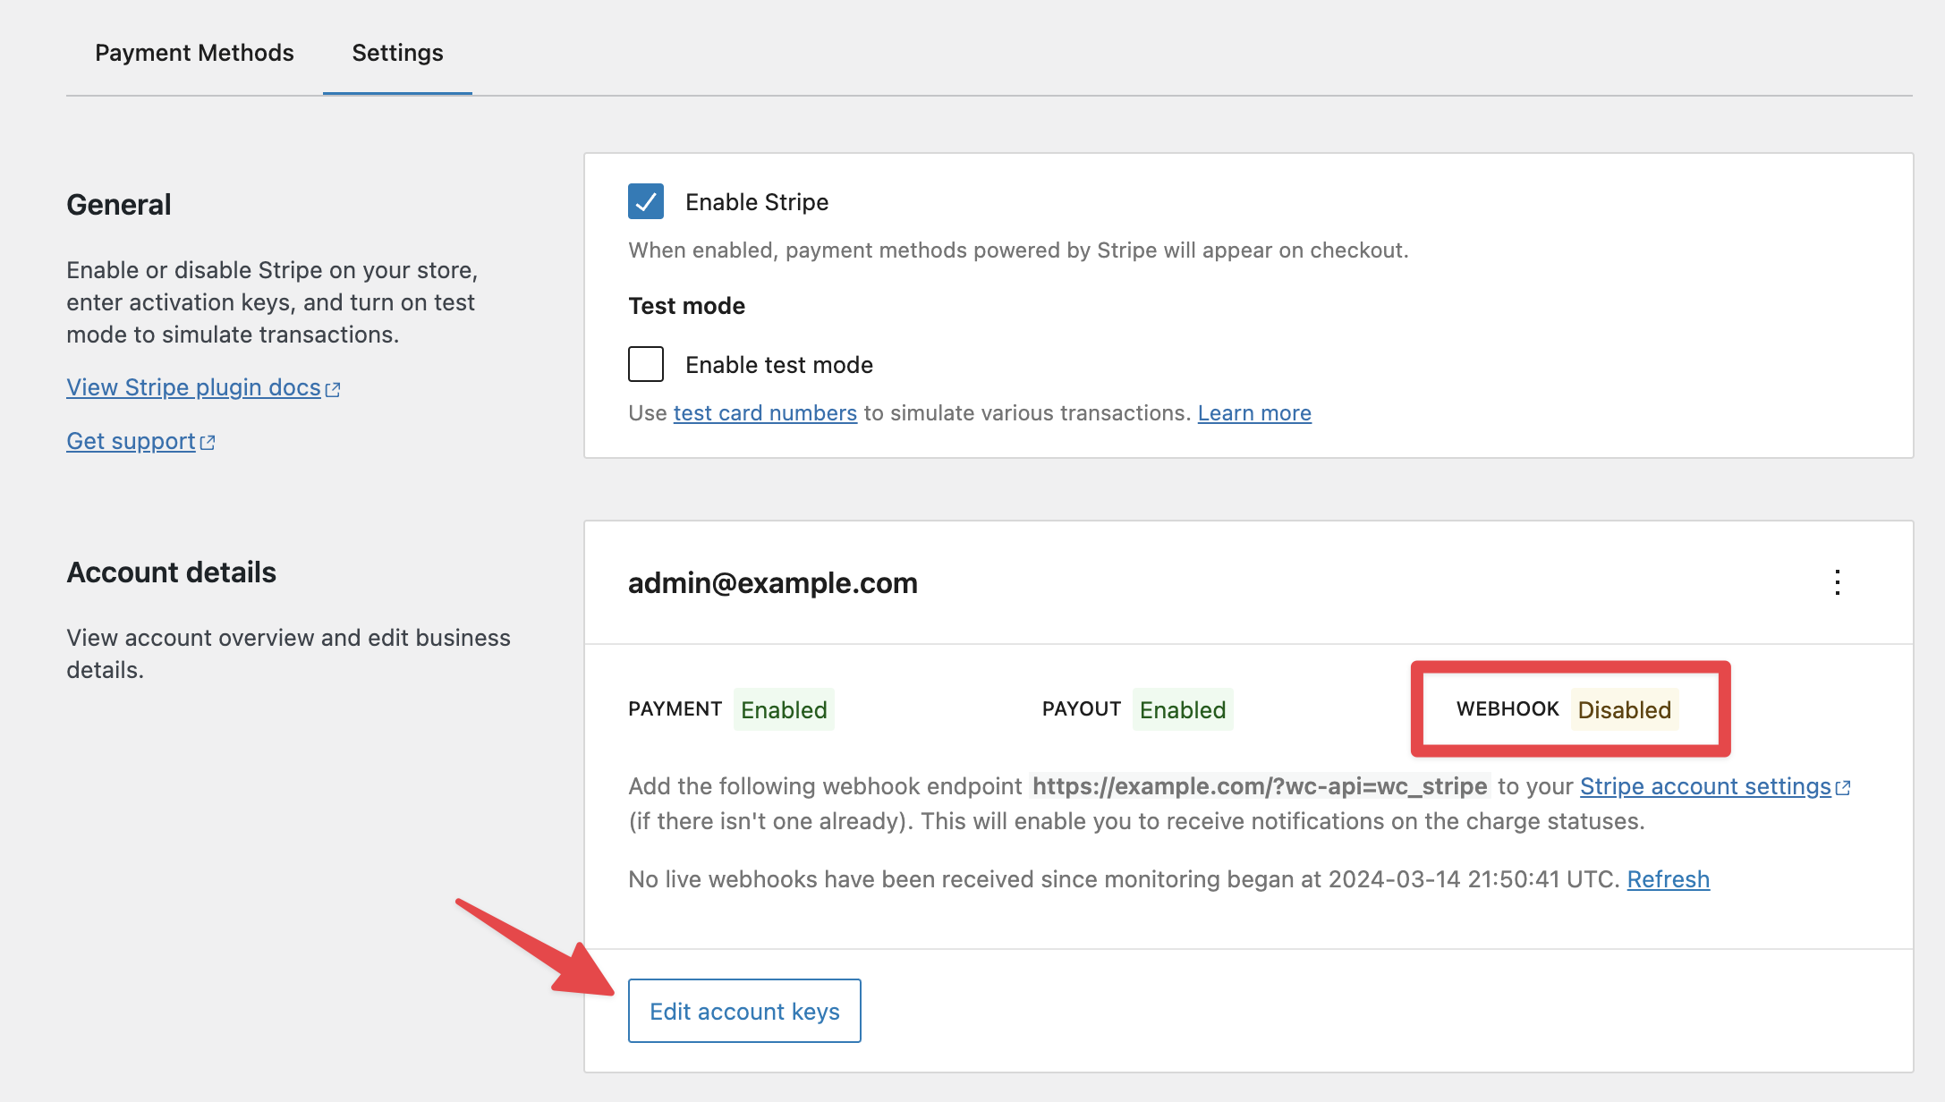Select the Settings tab
Image resolution: width=1945 pixels, height=1102 pixels.
tap(396, 53)
